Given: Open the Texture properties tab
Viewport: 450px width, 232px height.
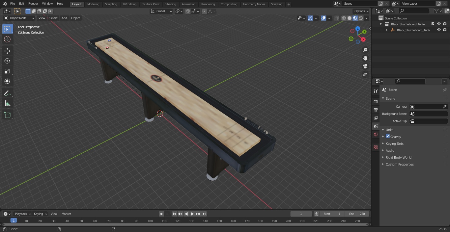Looking at the screenshot, I should point(376,147).
